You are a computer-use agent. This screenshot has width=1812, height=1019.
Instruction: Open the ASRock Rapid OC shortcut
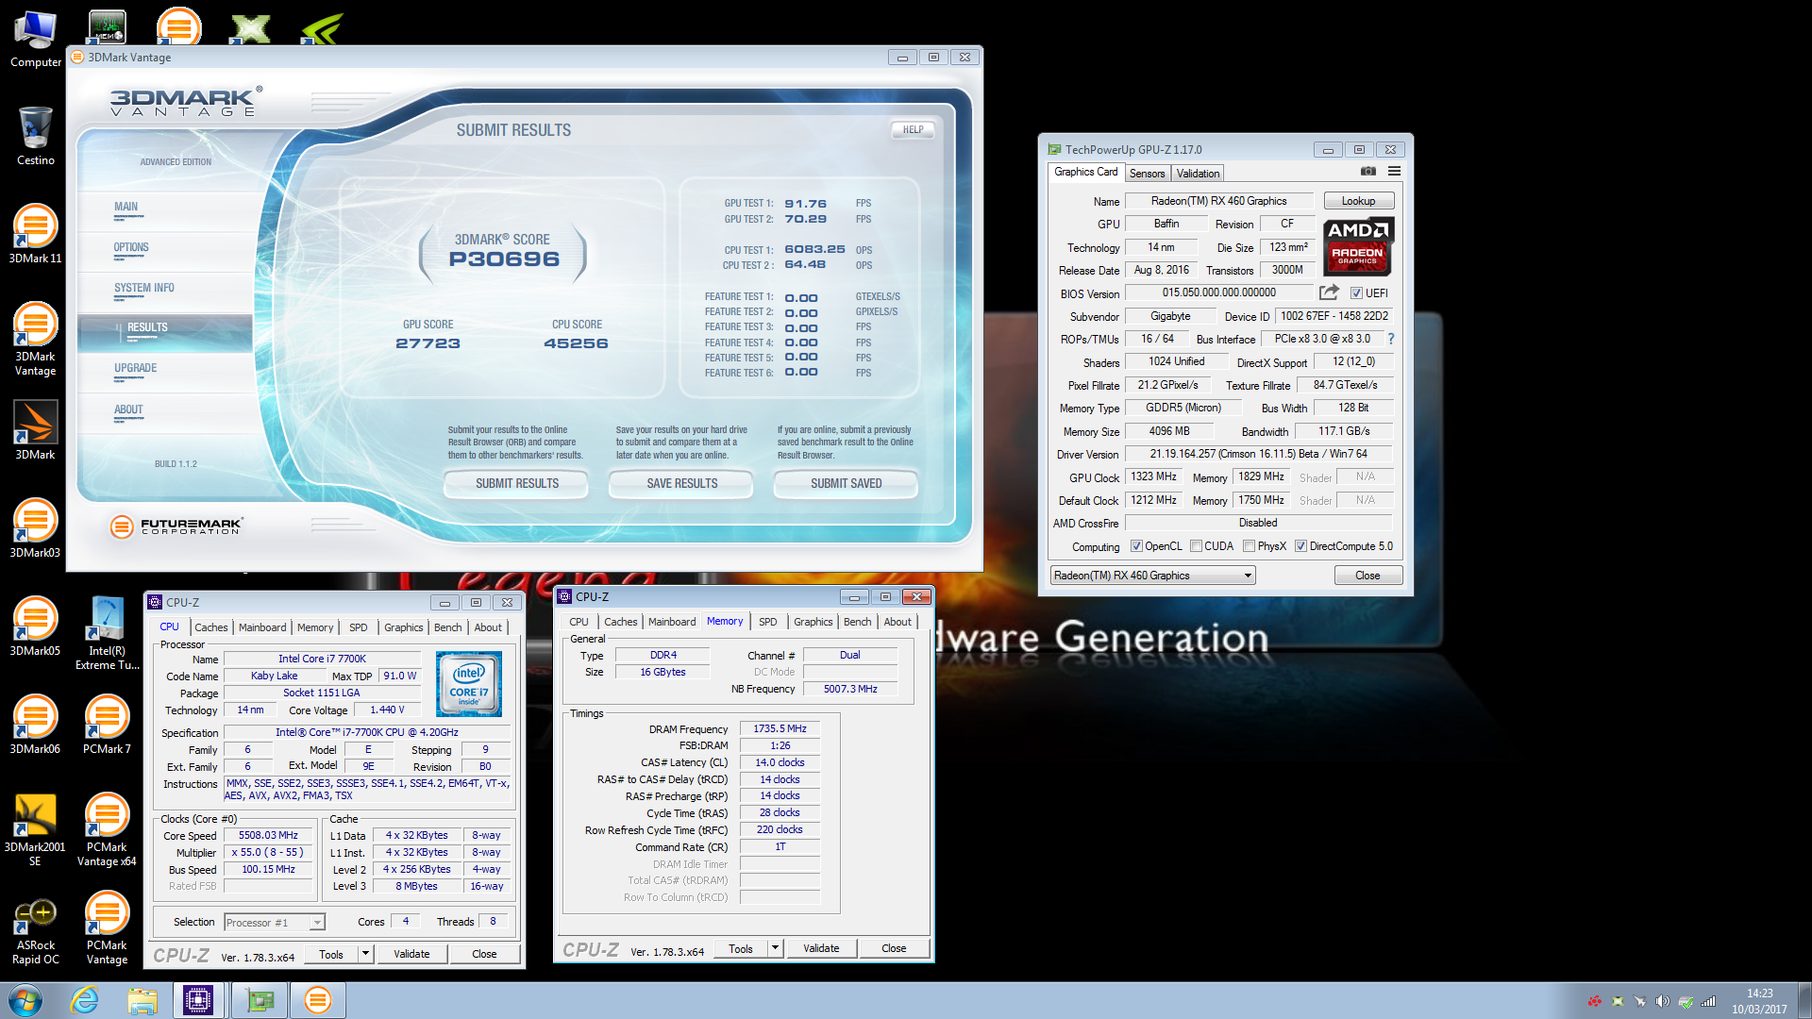35,930
